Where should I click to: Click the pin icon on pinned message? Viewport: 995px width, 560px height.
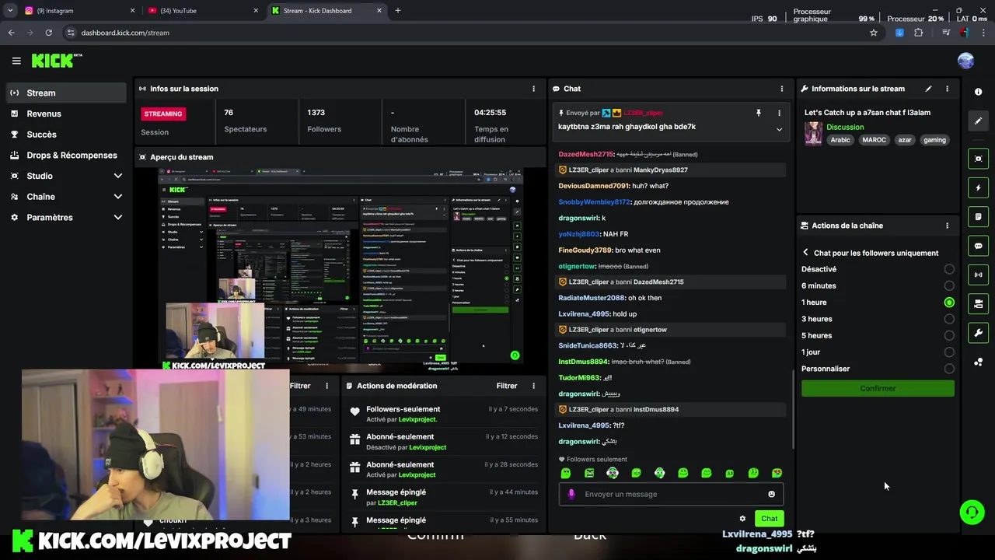click(759, 113)
